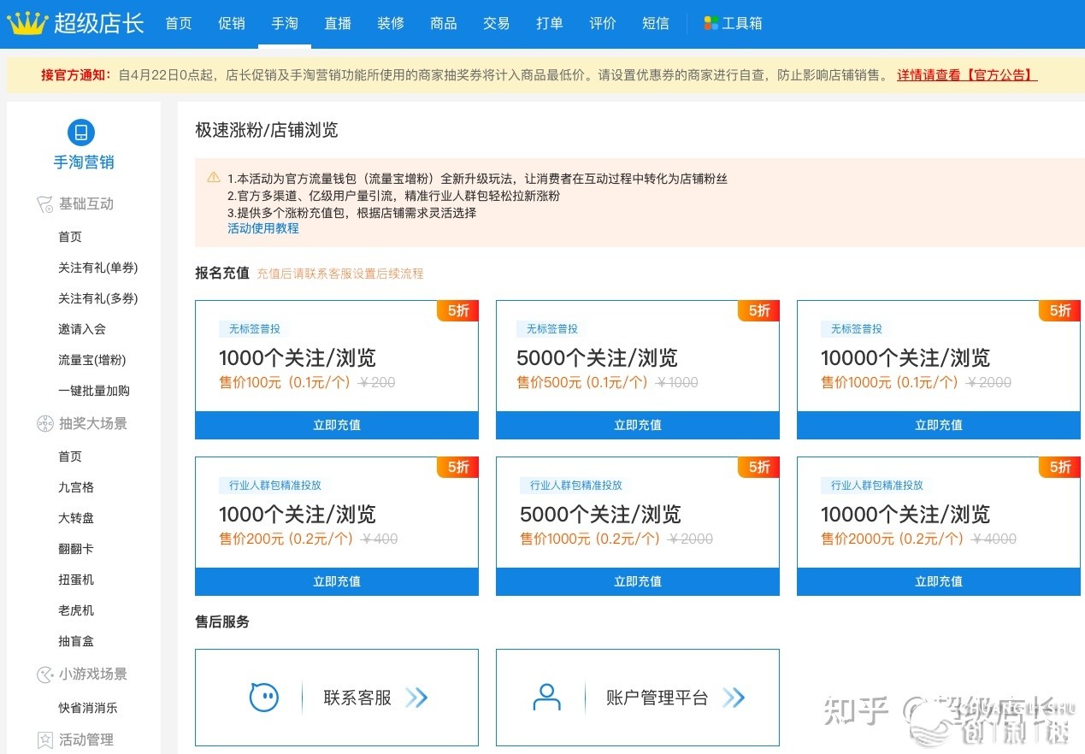Click the double arrow beside 账户管理平台
This screenshot has height=754, width=1085.
pos(734,698)
